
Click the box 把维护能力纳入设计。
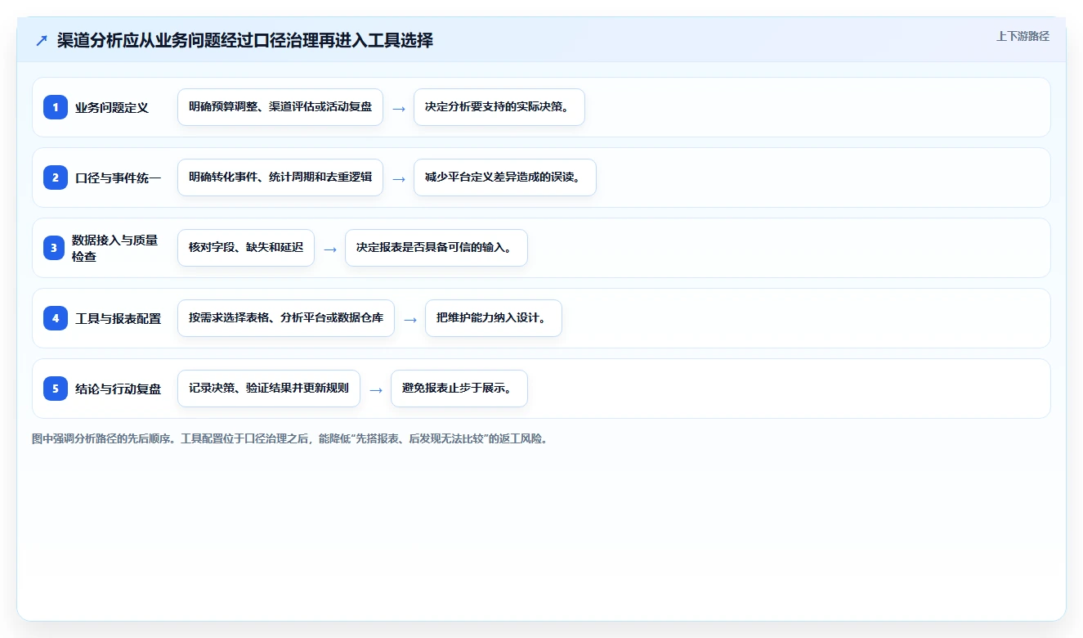click(494, 318)
